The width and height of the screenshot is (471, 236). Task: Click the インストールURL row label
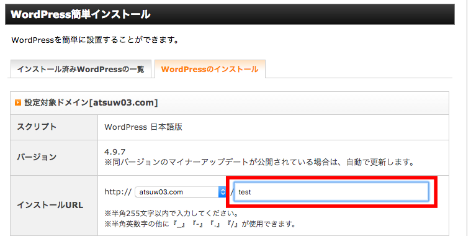[x=50, y=205]
